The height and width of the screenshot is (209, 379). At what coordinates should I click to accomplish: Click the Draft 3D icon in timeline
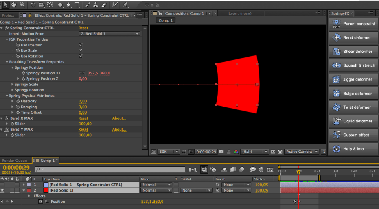coord(213,170)
